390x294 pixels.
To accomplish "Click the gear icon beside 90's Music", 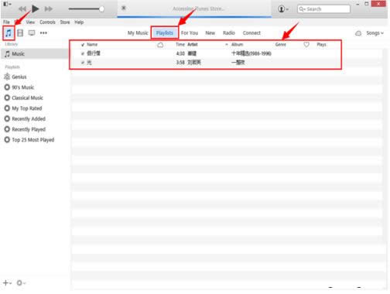I will click(7, 87).
